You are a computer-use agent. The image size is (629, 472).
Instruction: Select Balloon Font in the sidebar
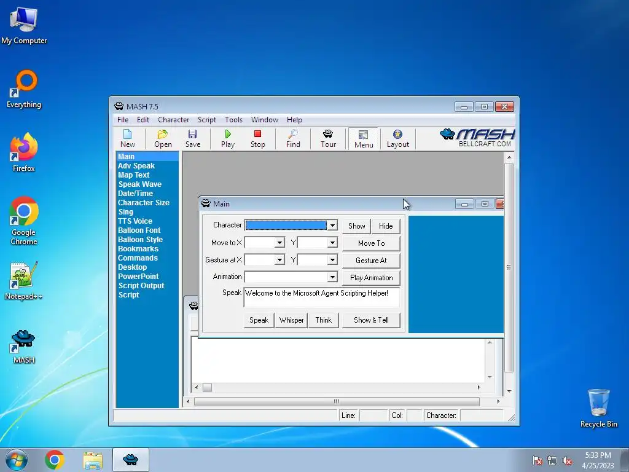coord(139,230)
